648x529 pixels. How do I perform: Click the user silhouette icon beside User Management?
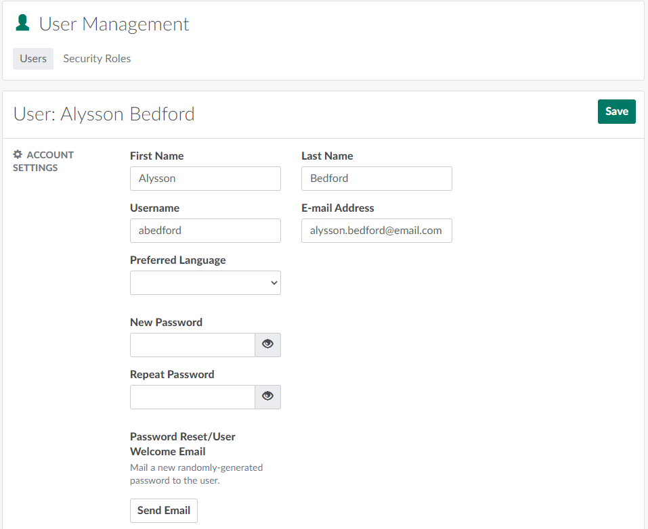22,24
